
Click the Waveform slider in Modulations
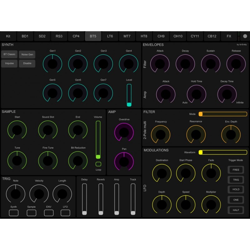pyautogui.click(x=223, y=152)
